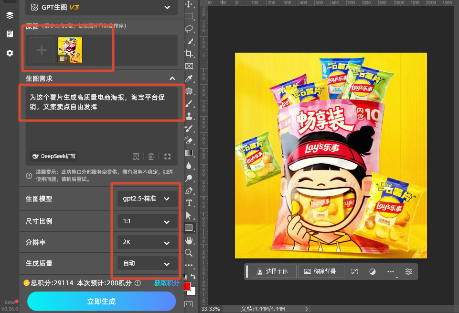
Task: Select the Eraser tool
Action: click(x=189, y=141)
